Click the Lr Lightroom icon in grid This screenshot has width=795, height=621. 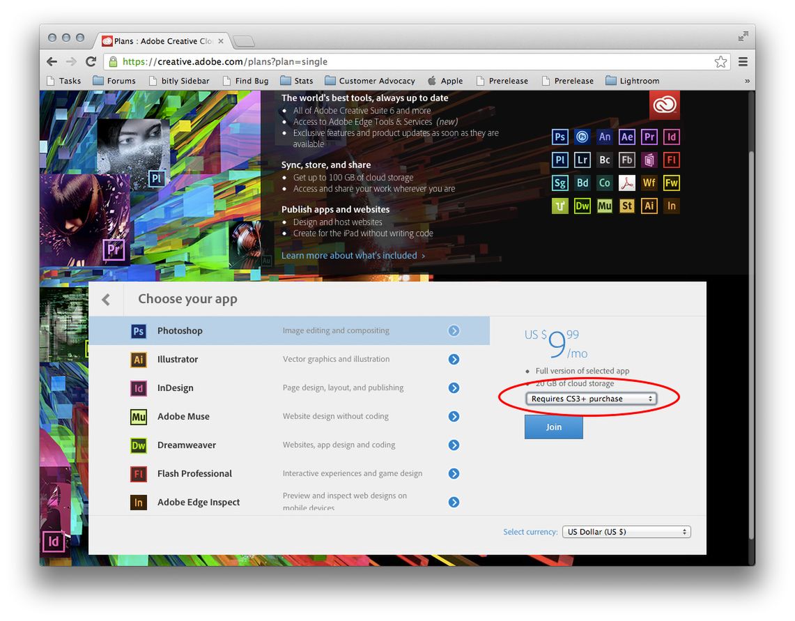click(x=582, y=160)
